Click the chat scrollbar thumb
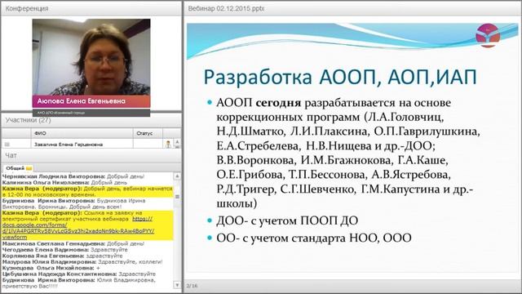The height and width of the screenshot is (294, 522). (177, 197)
